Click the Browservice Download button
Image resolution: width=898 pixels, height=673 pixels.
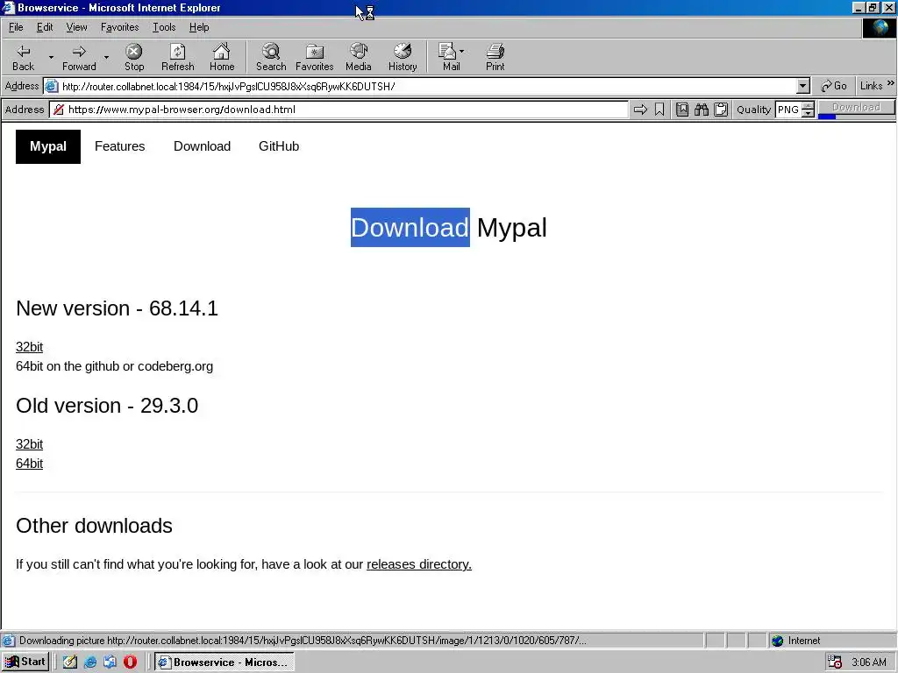coord(856,107)
